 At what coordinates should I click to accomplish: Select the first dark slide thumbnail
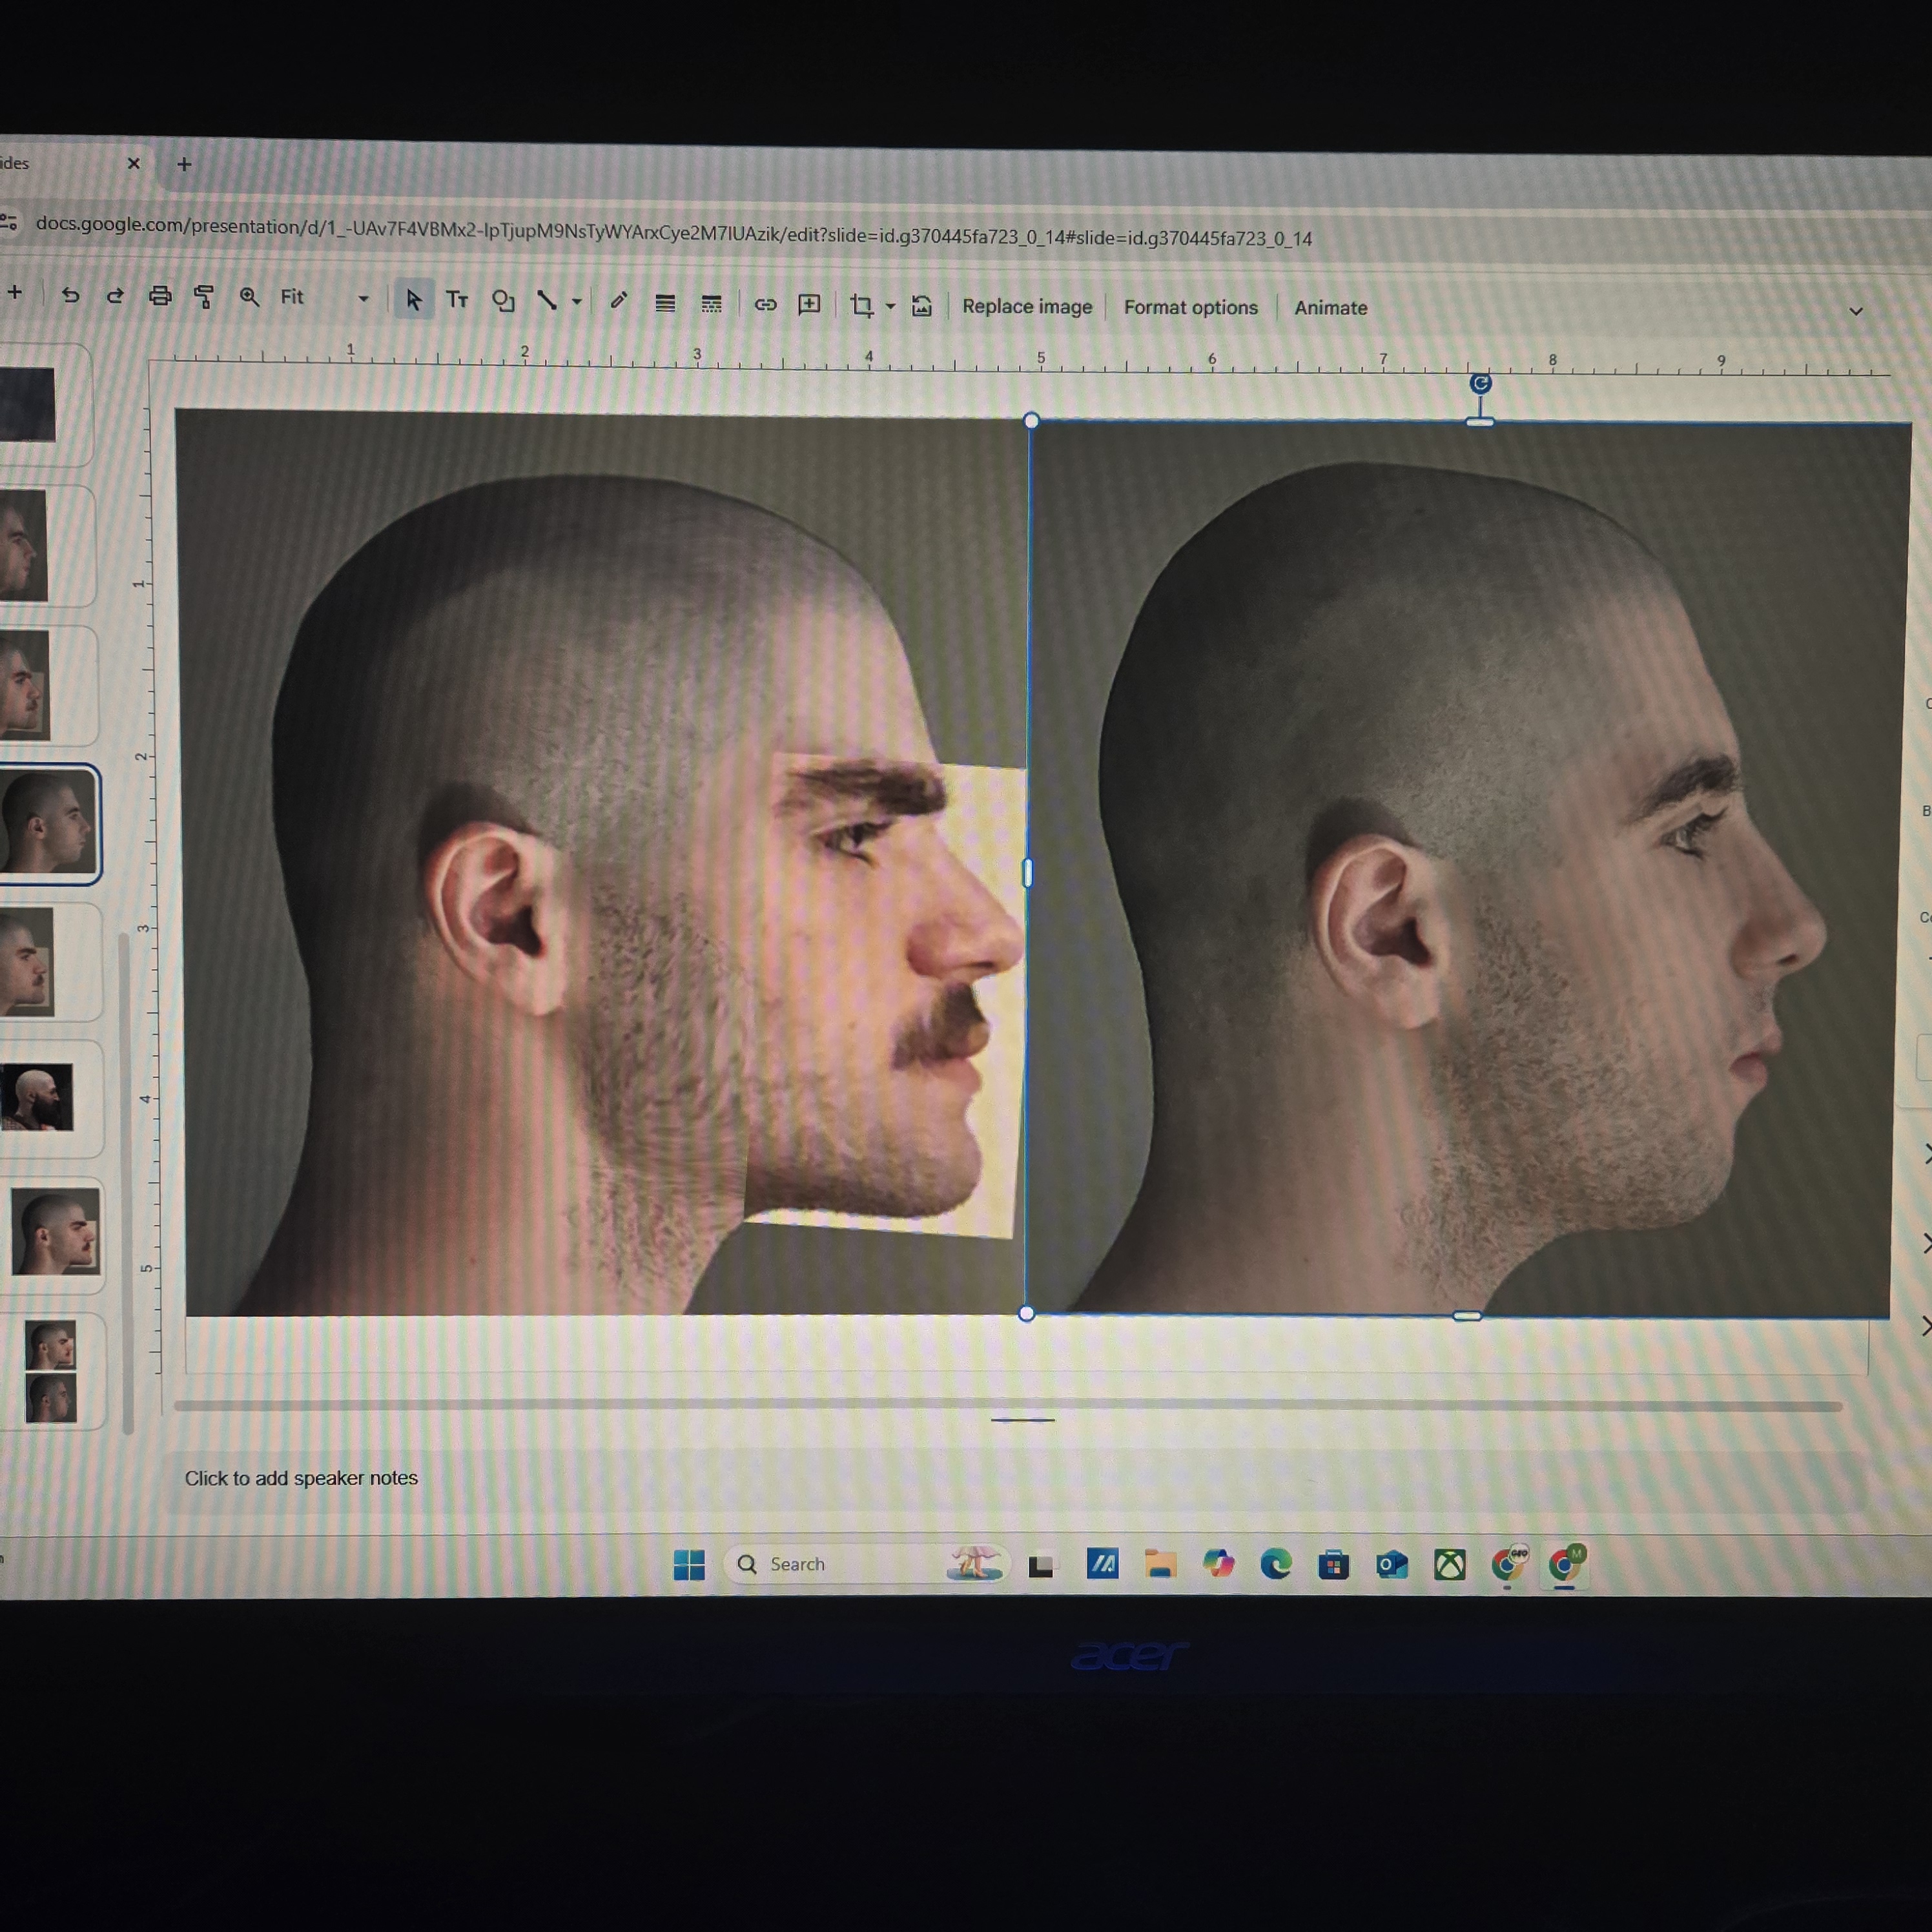coord(28,404)
